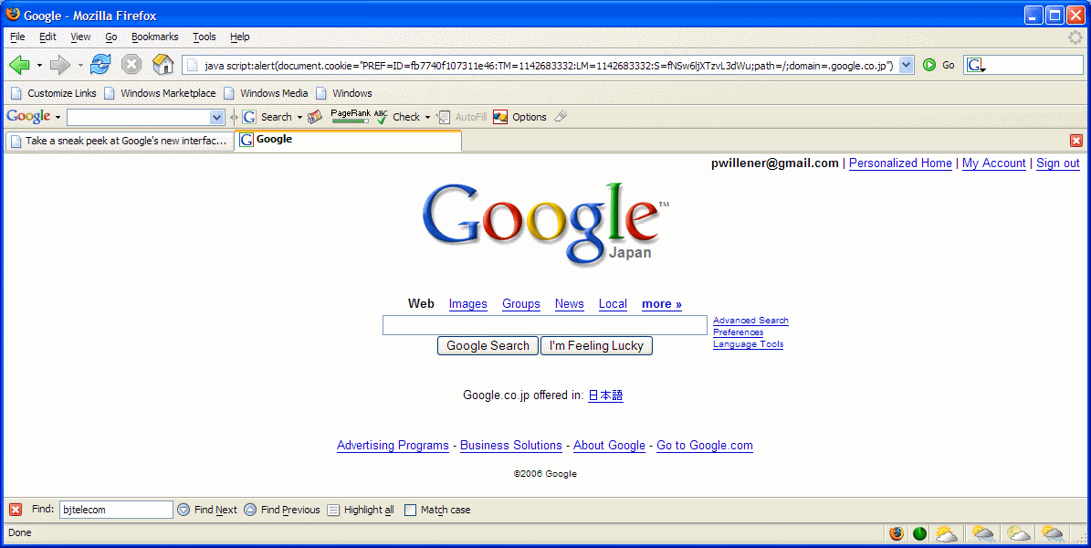Reload the page with the refresh icon

coord(100,65)
